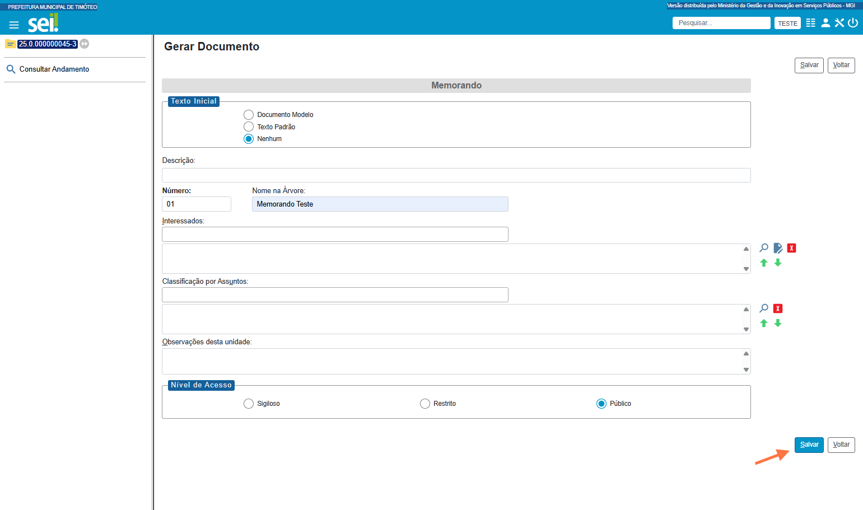Click the blue bottom Salvar button
The width and height of the screenshot is (863, 510).
point(809,445)
